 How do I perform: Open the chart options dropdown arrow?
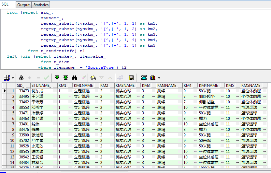[x=159, y=78]
